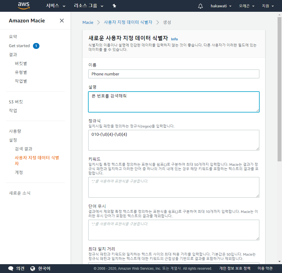Open 이용 약관 terms link
282x273 pixels.
click(x=265, y=268)
